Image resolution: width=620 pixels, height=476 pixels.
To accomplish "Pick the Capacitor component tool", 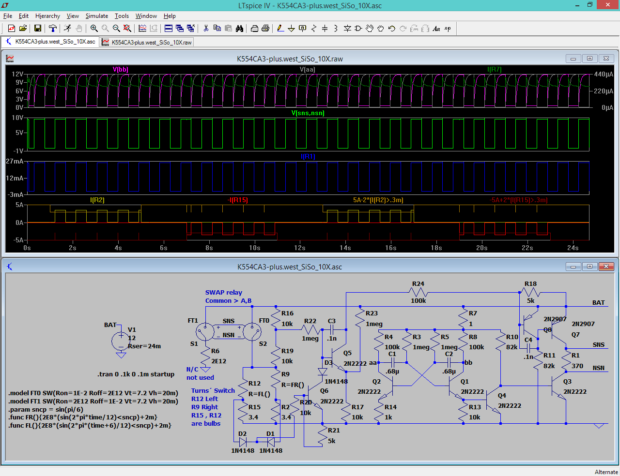I will click(325, 29).
